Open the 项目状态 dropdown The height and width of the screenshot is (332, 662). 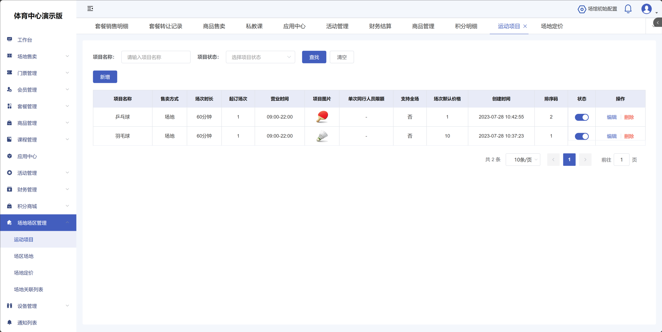pos(260,57)
